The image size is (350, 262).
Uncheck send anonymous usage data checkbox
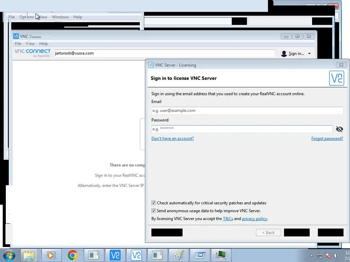pyautogui.click(x=153, y=210)
